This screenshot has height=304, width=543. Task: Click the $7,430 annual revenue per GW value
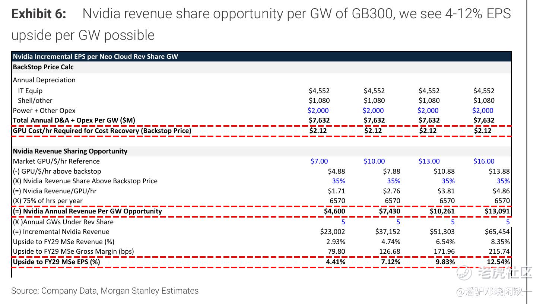click(390, 211)
